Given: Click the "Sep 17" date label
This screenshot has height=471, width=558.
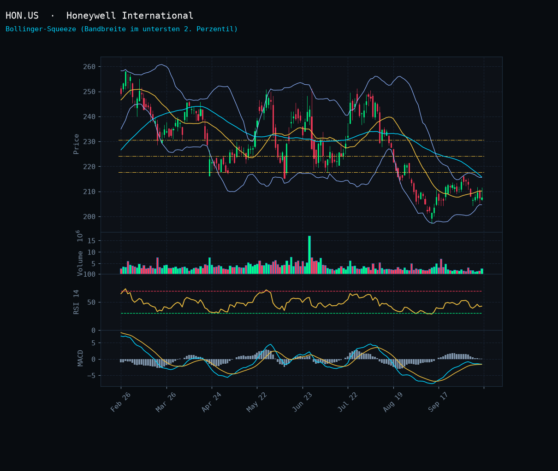Looking at the screenshot, I should pyautogui.click(x=439, y=402).
